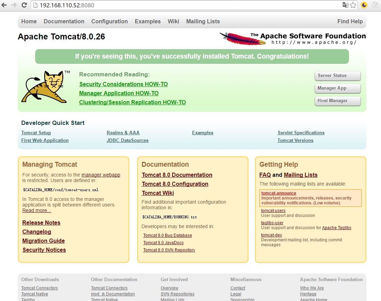Open the SVN Repositories link
This screenshot has width=381, height=301.
(x=177, y=294)
